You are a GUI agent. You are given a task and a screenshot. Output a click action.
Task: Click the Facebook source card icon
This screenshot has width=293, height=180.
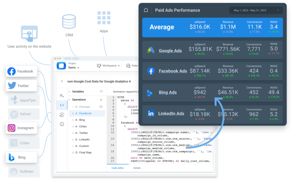click(12, 71)
